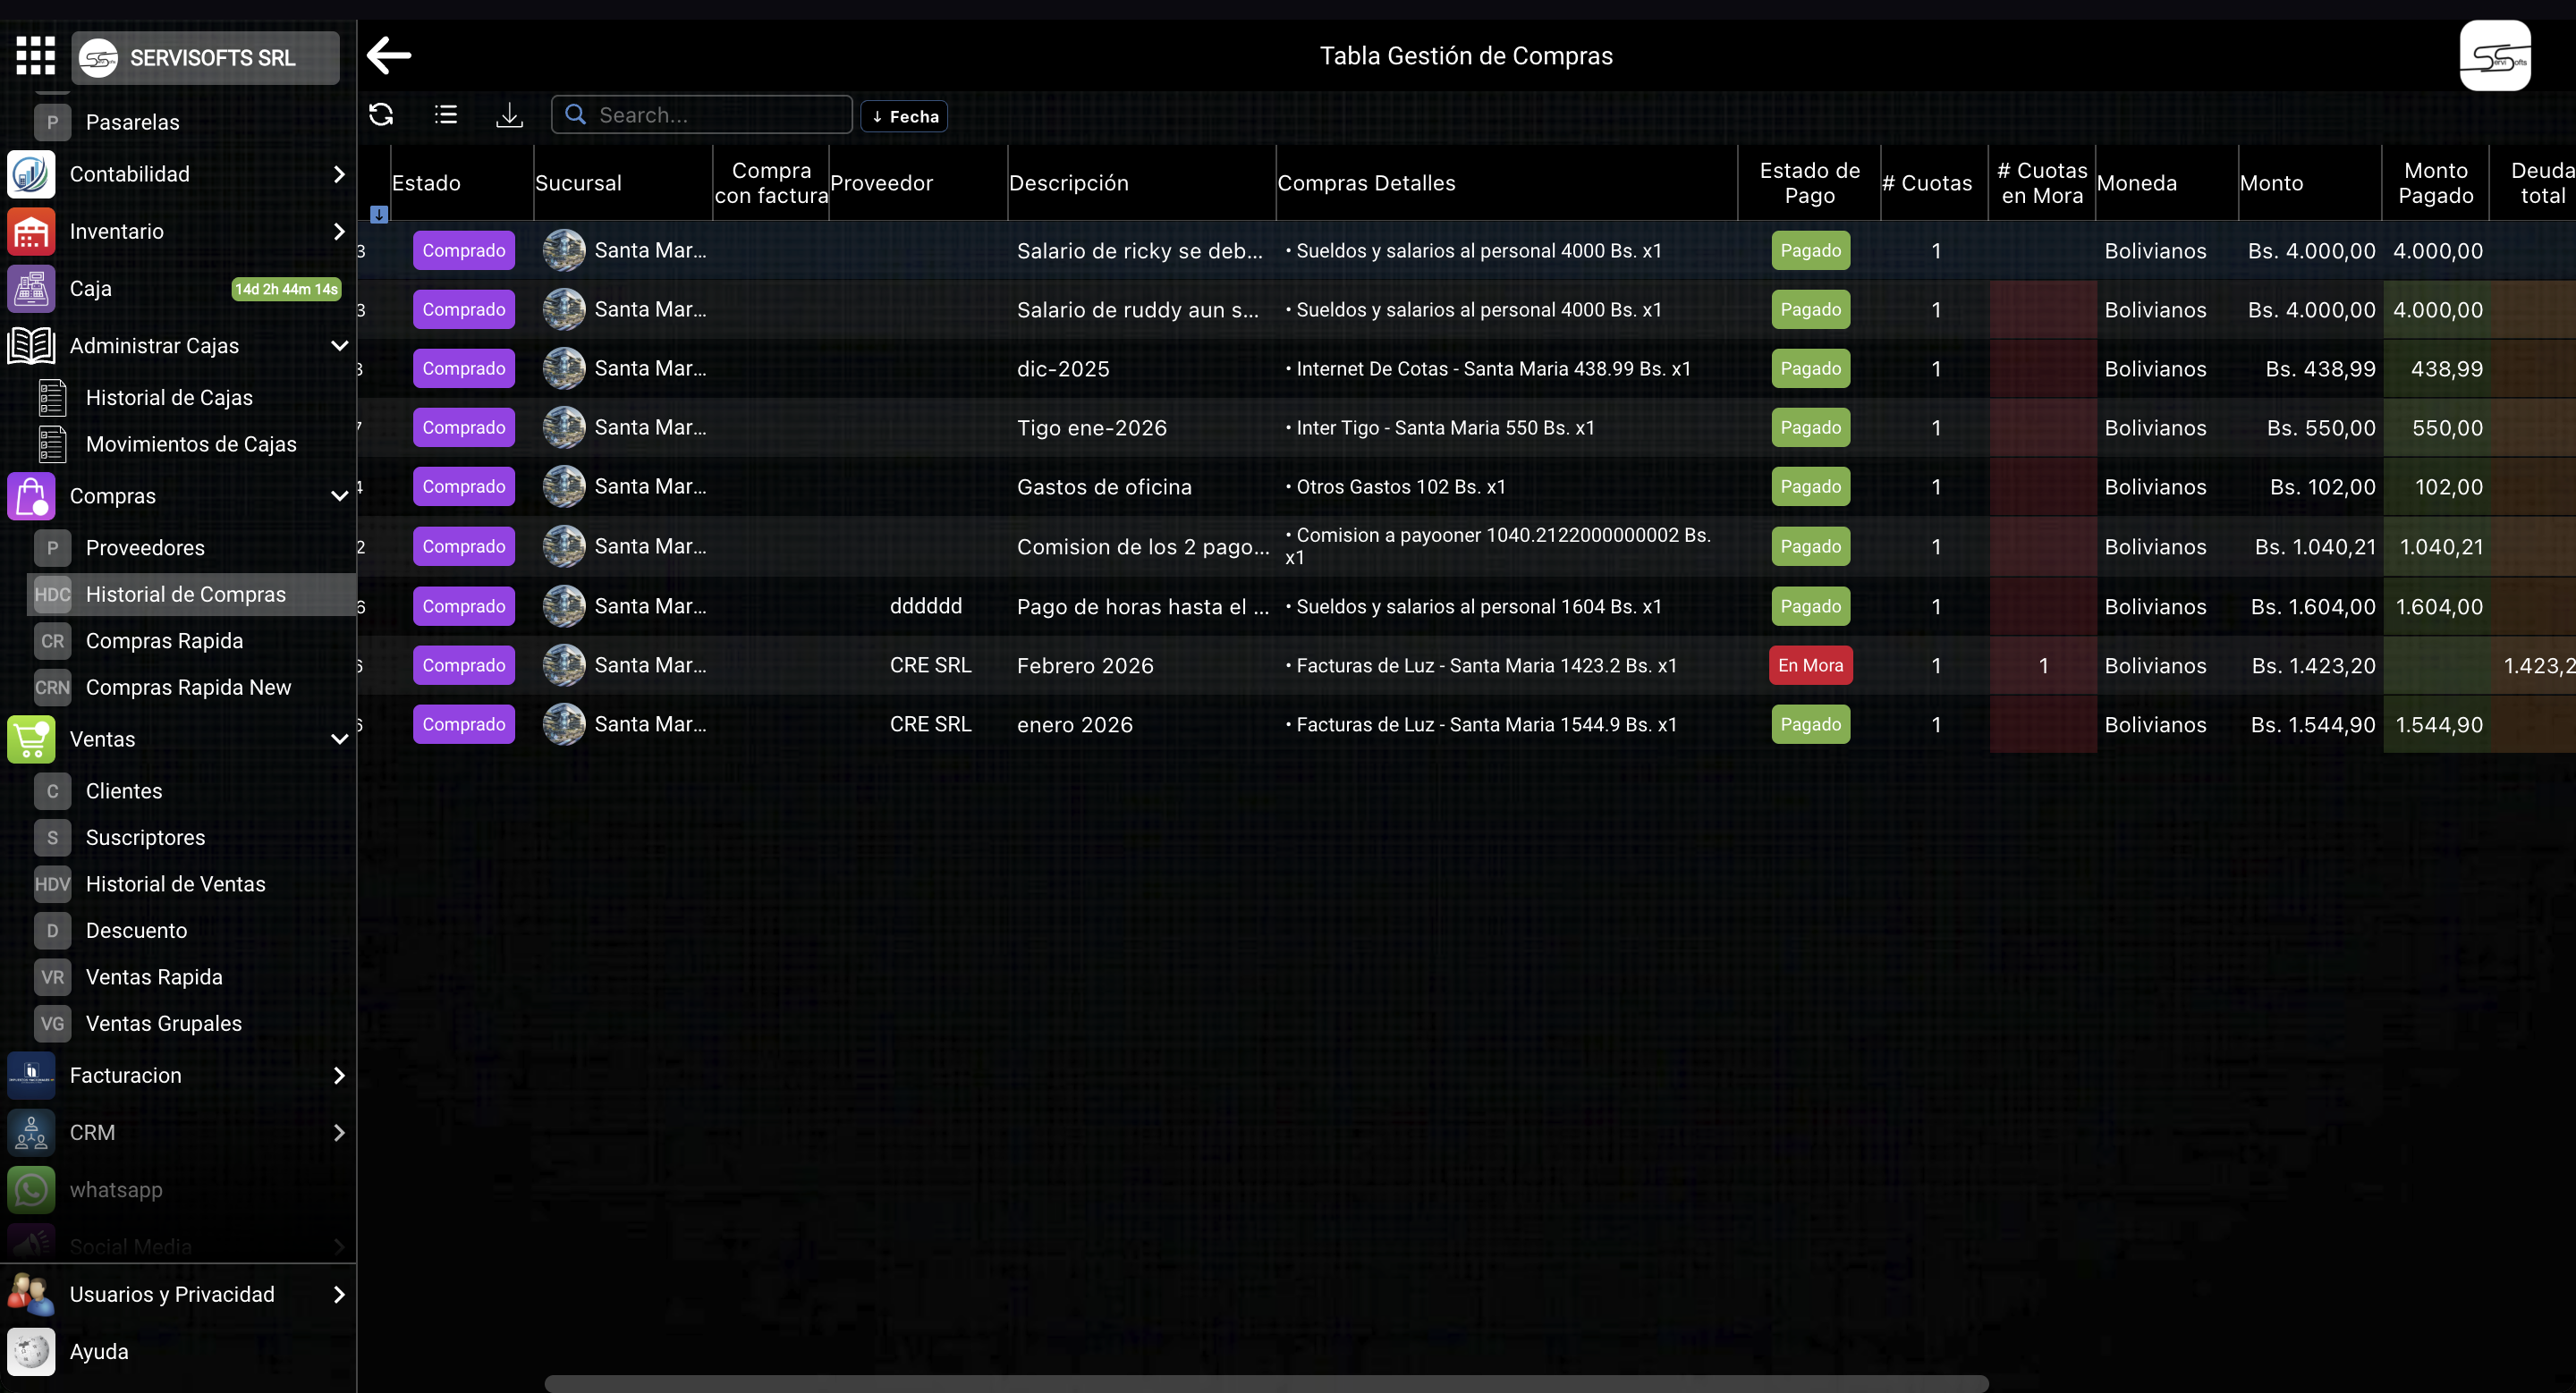
Task: Open the whatsapp module icon
Action: pos(31,1189)
